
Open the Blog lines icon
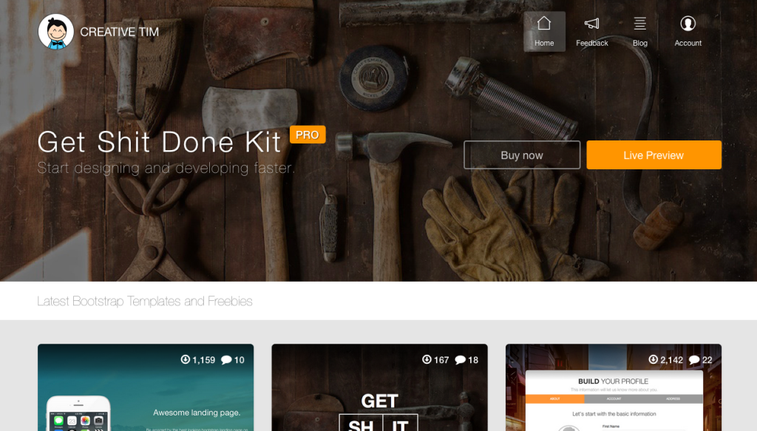point(640,24)
